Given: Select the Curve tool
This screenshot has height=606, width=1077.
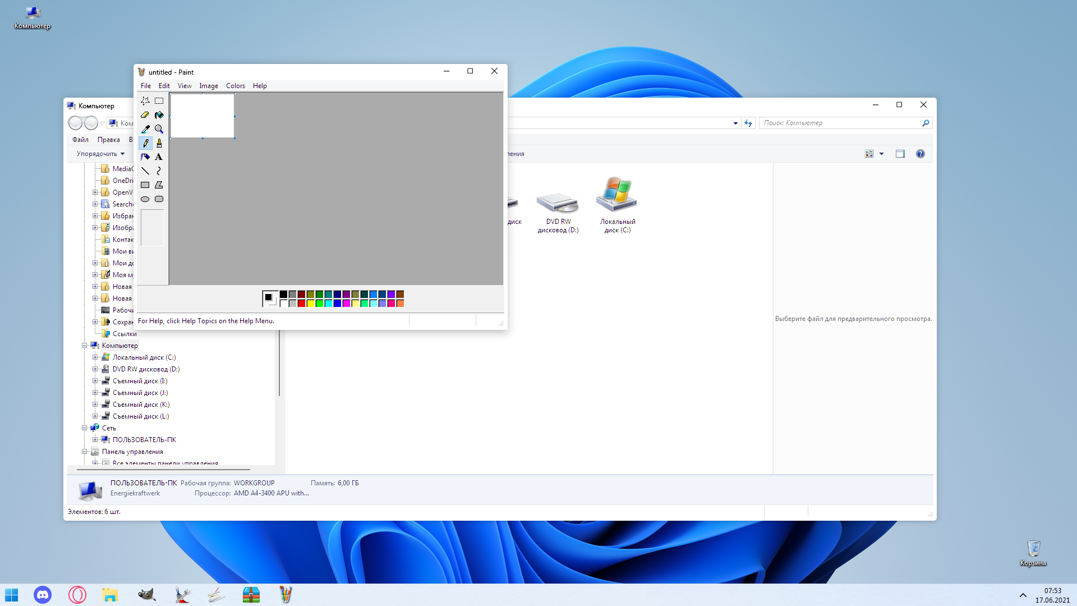Looking at the screenshot, I should [x=159, y=171].
